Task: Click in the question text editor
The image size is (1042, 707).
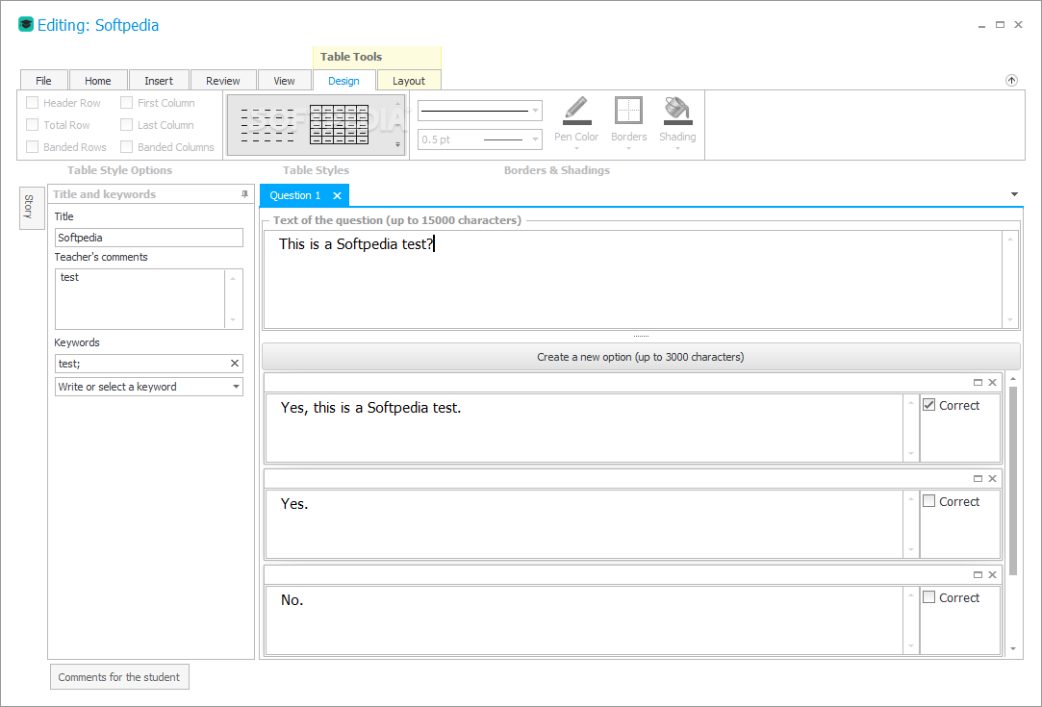Action: click(x=633, y=279)
